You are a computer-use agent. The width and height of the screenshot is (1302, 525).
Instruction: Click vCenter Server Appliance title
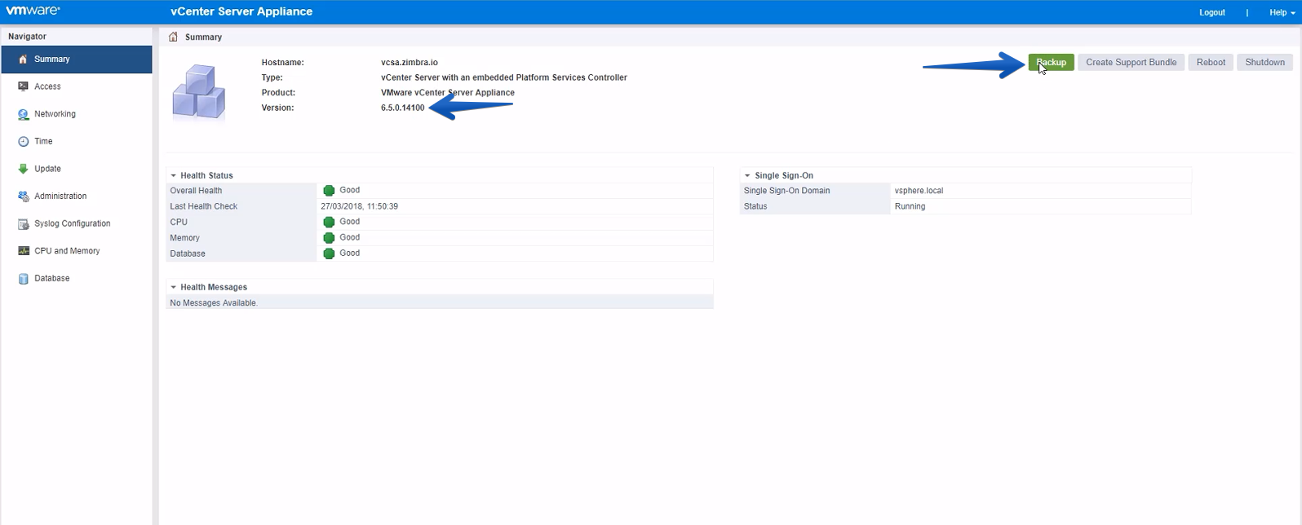coord(241,11)
